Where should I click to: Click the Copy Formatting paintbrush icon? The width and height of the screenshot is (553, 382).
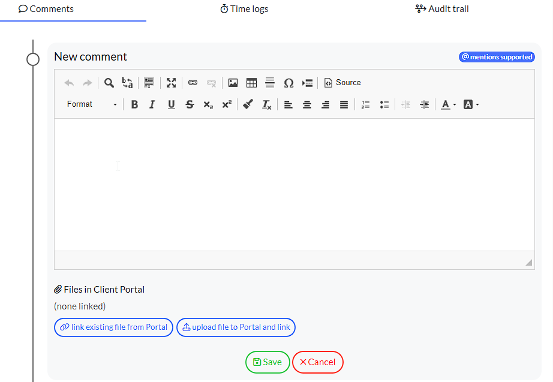pos(248,104)
